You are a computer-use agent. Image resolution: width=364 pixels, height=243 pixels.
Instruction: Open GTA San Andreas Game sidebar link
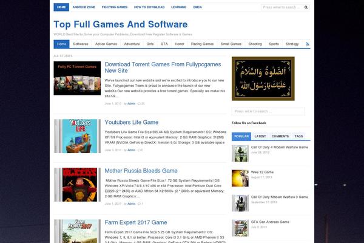(270, 222)
